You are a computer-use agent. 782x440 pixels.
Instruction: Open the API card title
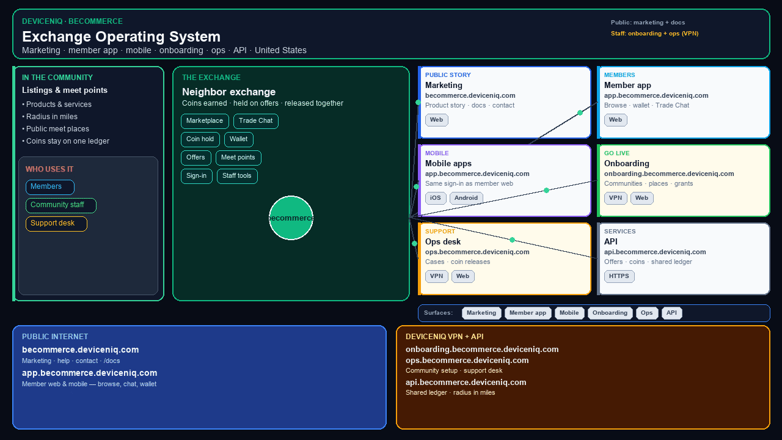(611, 242)
